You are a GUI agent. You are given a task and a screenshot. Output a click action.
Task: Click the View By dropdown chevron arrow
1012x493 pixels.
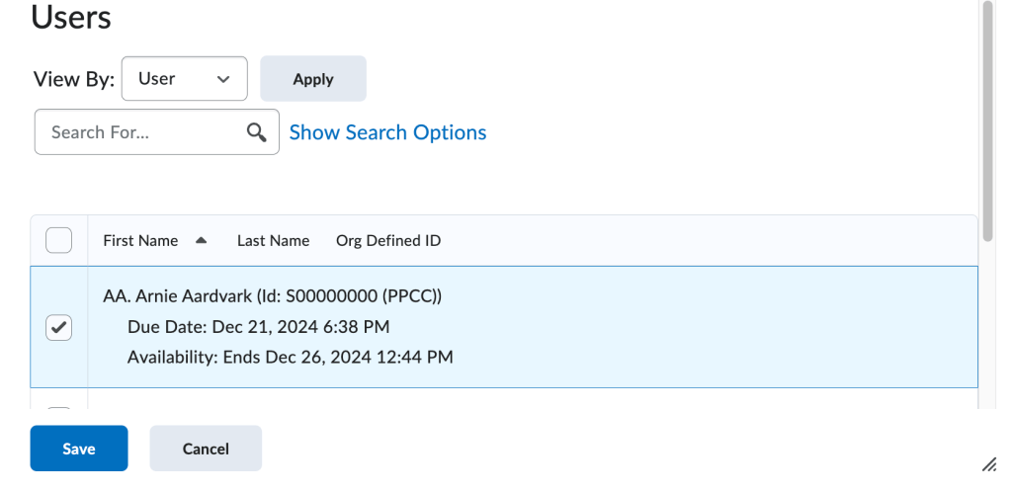223,79
